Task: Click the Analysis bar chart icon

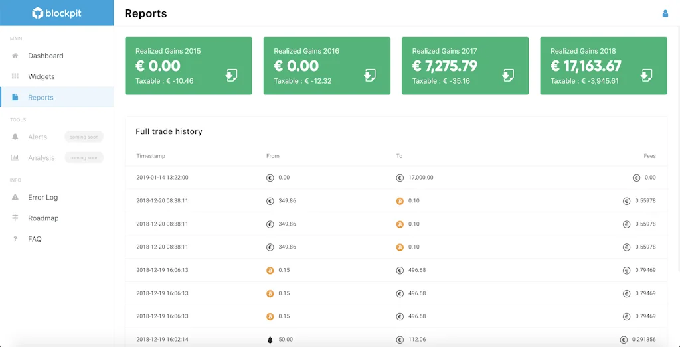Action: click(x=15, y=158)
